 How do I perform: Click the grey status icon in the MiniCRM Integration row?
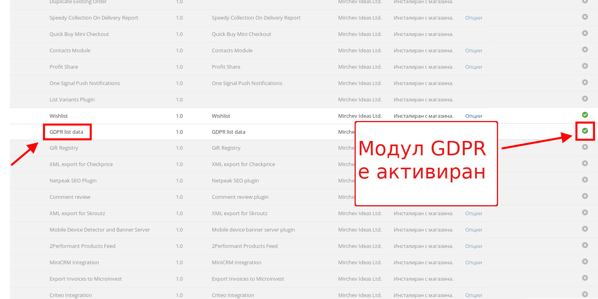click(585, 261)
